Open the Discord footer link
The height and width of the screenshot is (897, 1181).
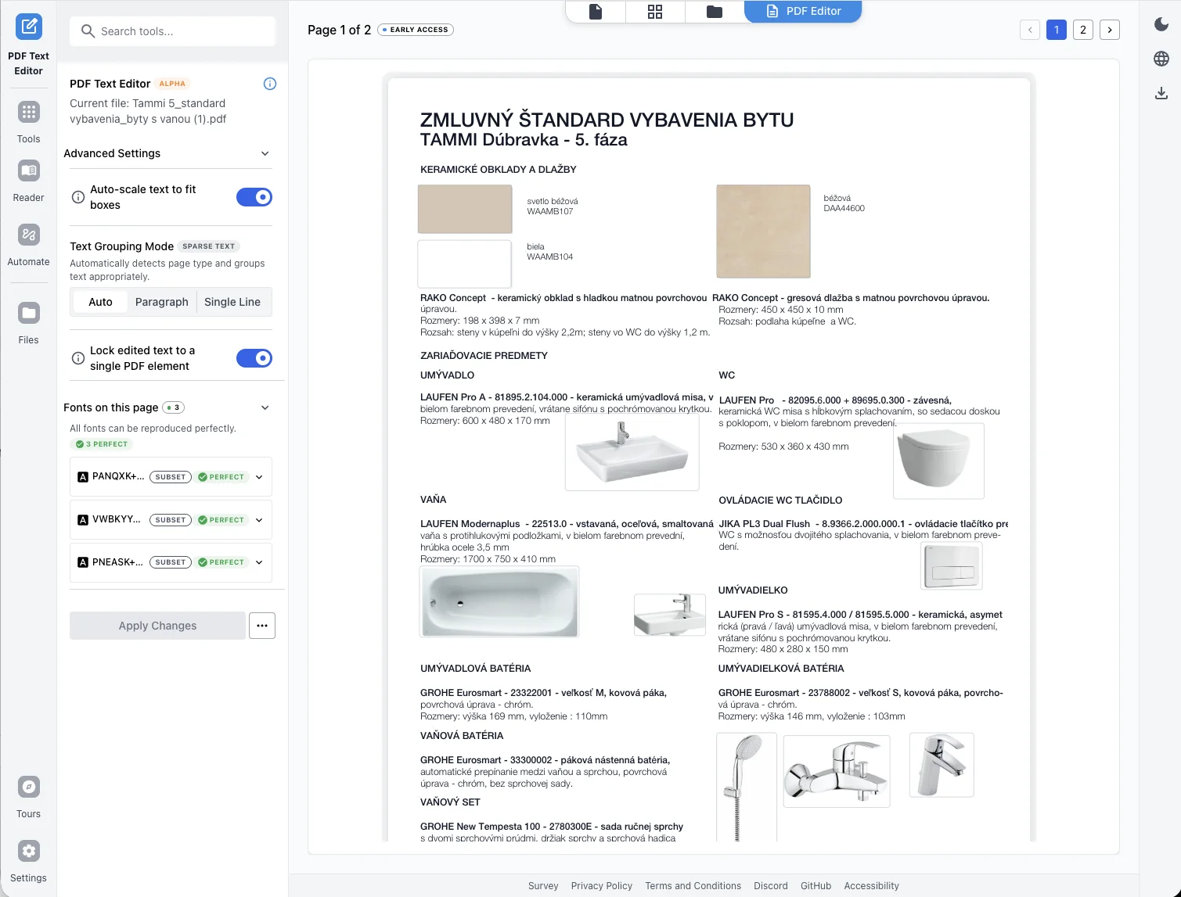click(771, 886)
